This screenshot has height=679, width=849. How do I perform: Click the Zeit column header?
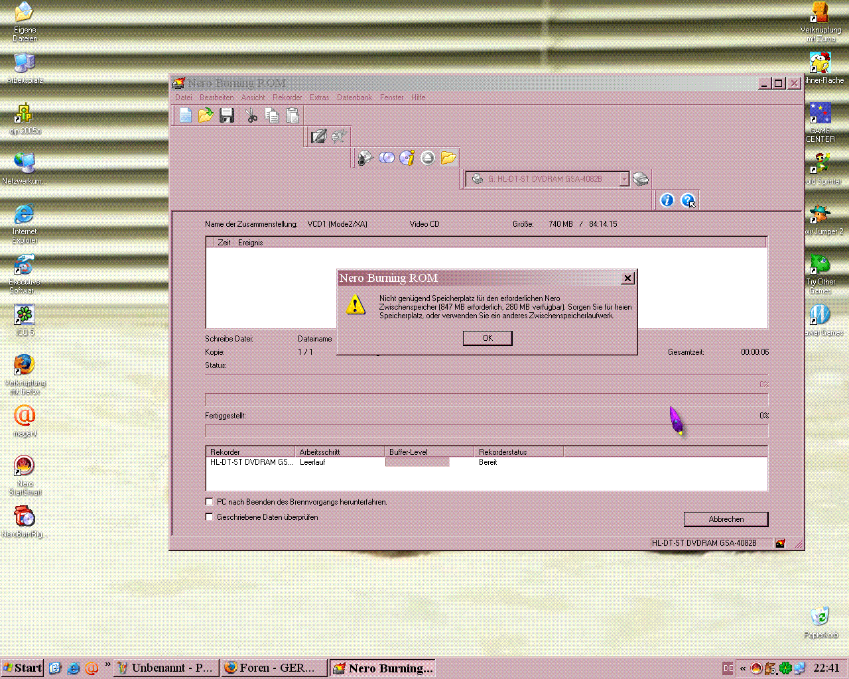click(224, 243)
